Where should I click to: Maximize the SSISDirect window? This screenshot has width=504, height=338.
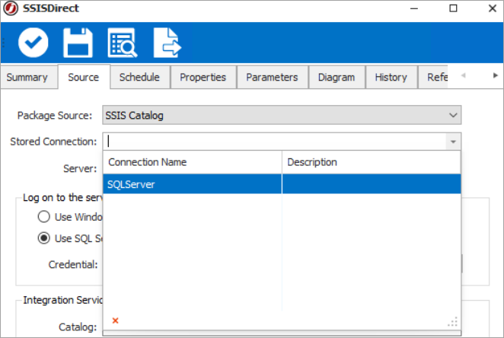pyautogui.click(x=453, y=8)
